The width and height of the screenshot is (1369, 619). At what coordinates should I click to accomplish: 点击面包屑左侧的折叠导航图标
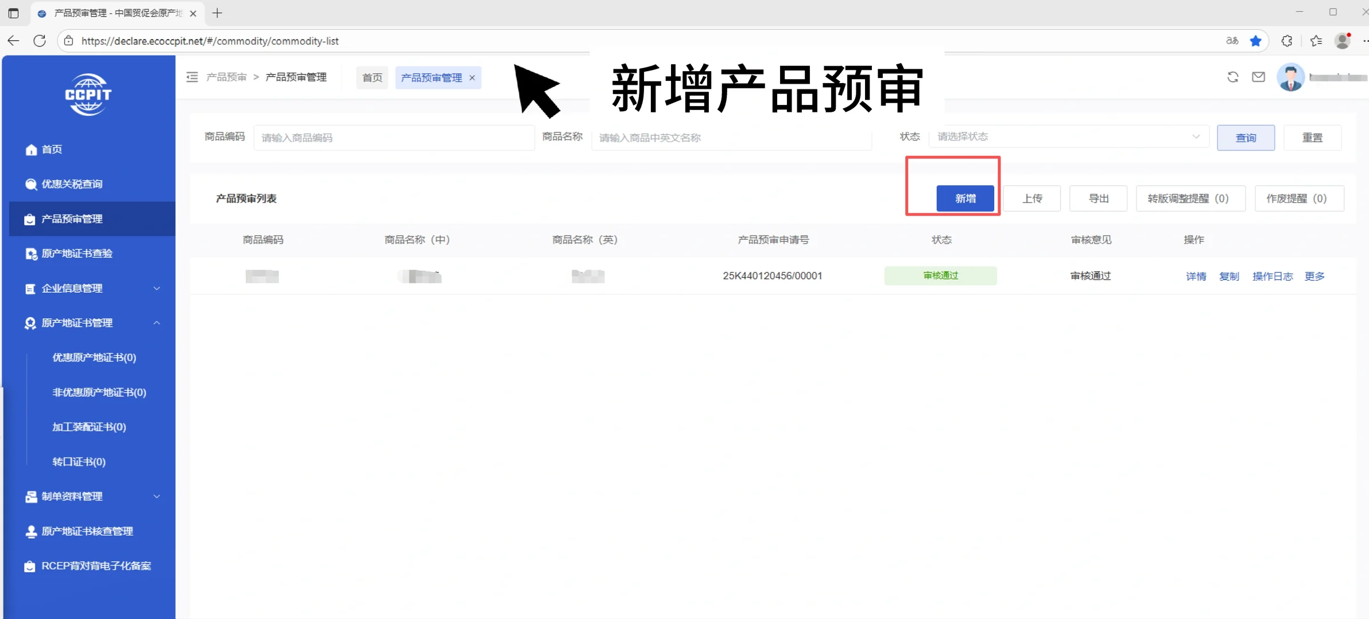tap(192, 77)
